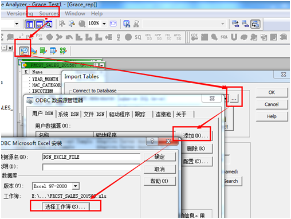Open the 100% zoom level dropdown

tap(104, 24)
